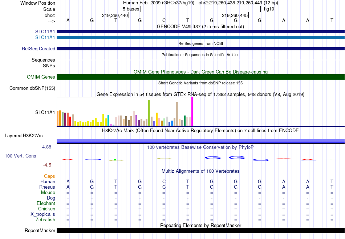Click 'Short Genetic Variants from dbSNP' title
Image resolution: width=345 pixels, height=239 pixels.
[x=200, y=83]
